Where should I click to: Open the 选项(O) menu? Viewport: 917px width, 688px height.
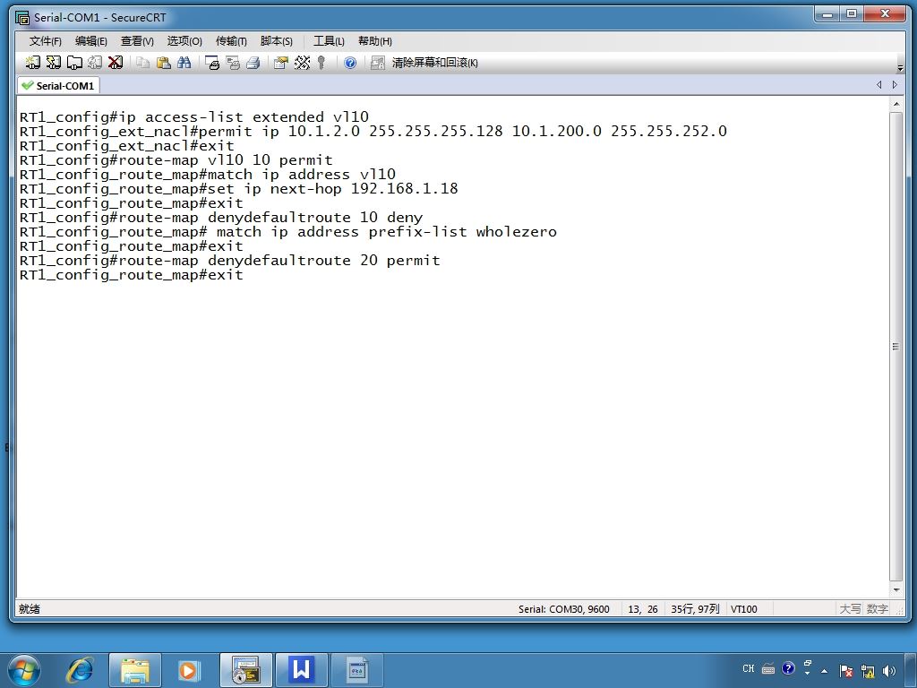pos(184,41)
